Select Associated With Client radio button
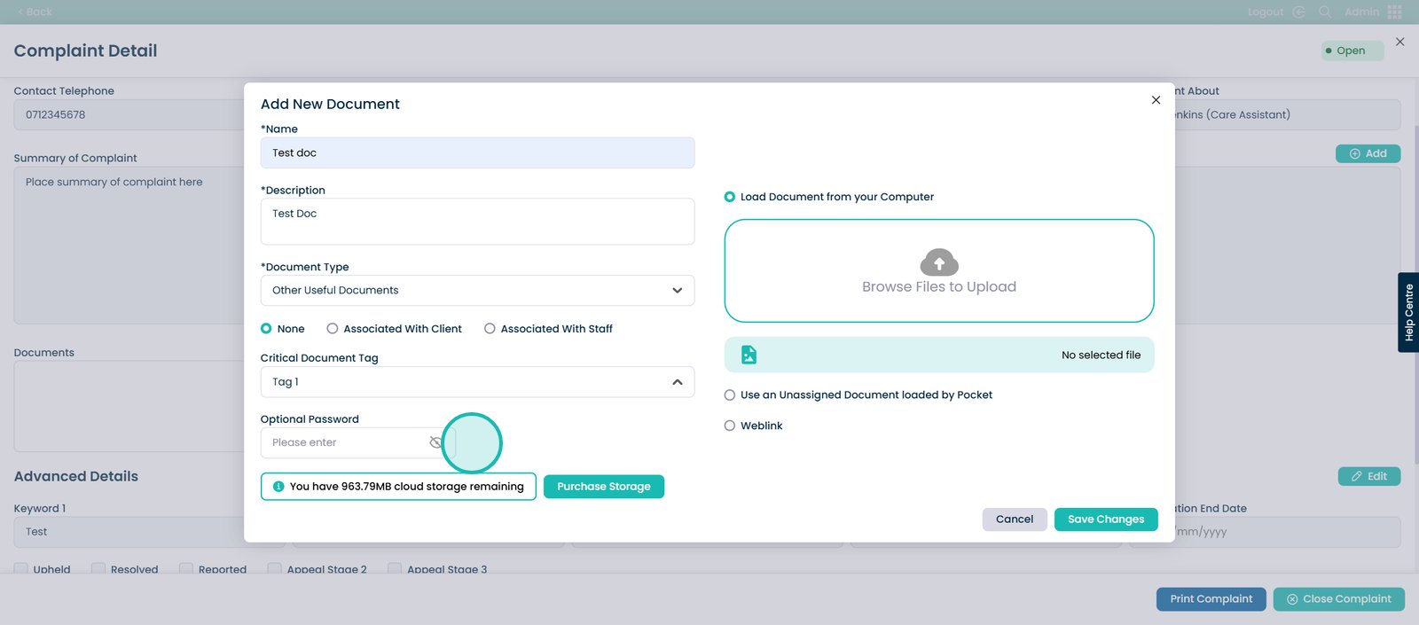This screenshot has height=625, width=1419. point(333,329)
